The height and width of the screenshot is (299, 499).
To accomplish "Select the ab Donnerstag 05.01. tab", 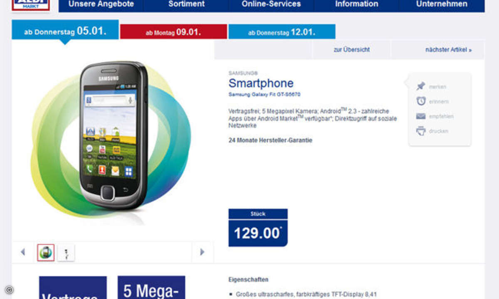I will click(65, 31).
